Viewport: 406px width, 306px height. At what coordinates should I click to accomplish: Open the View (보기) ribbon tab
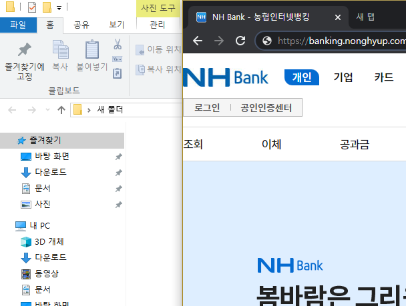116,25
